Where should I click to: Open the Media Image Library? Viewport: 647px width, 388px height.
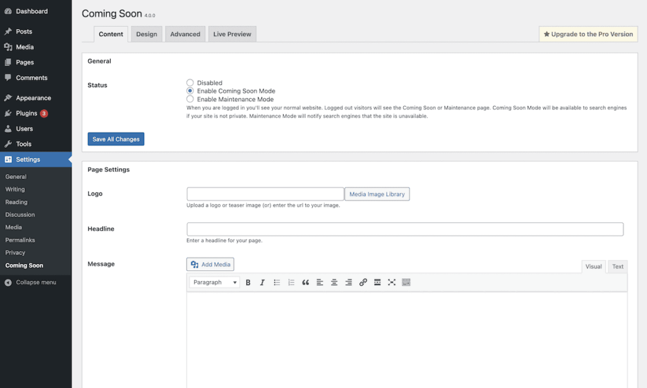tap(377, 194)
